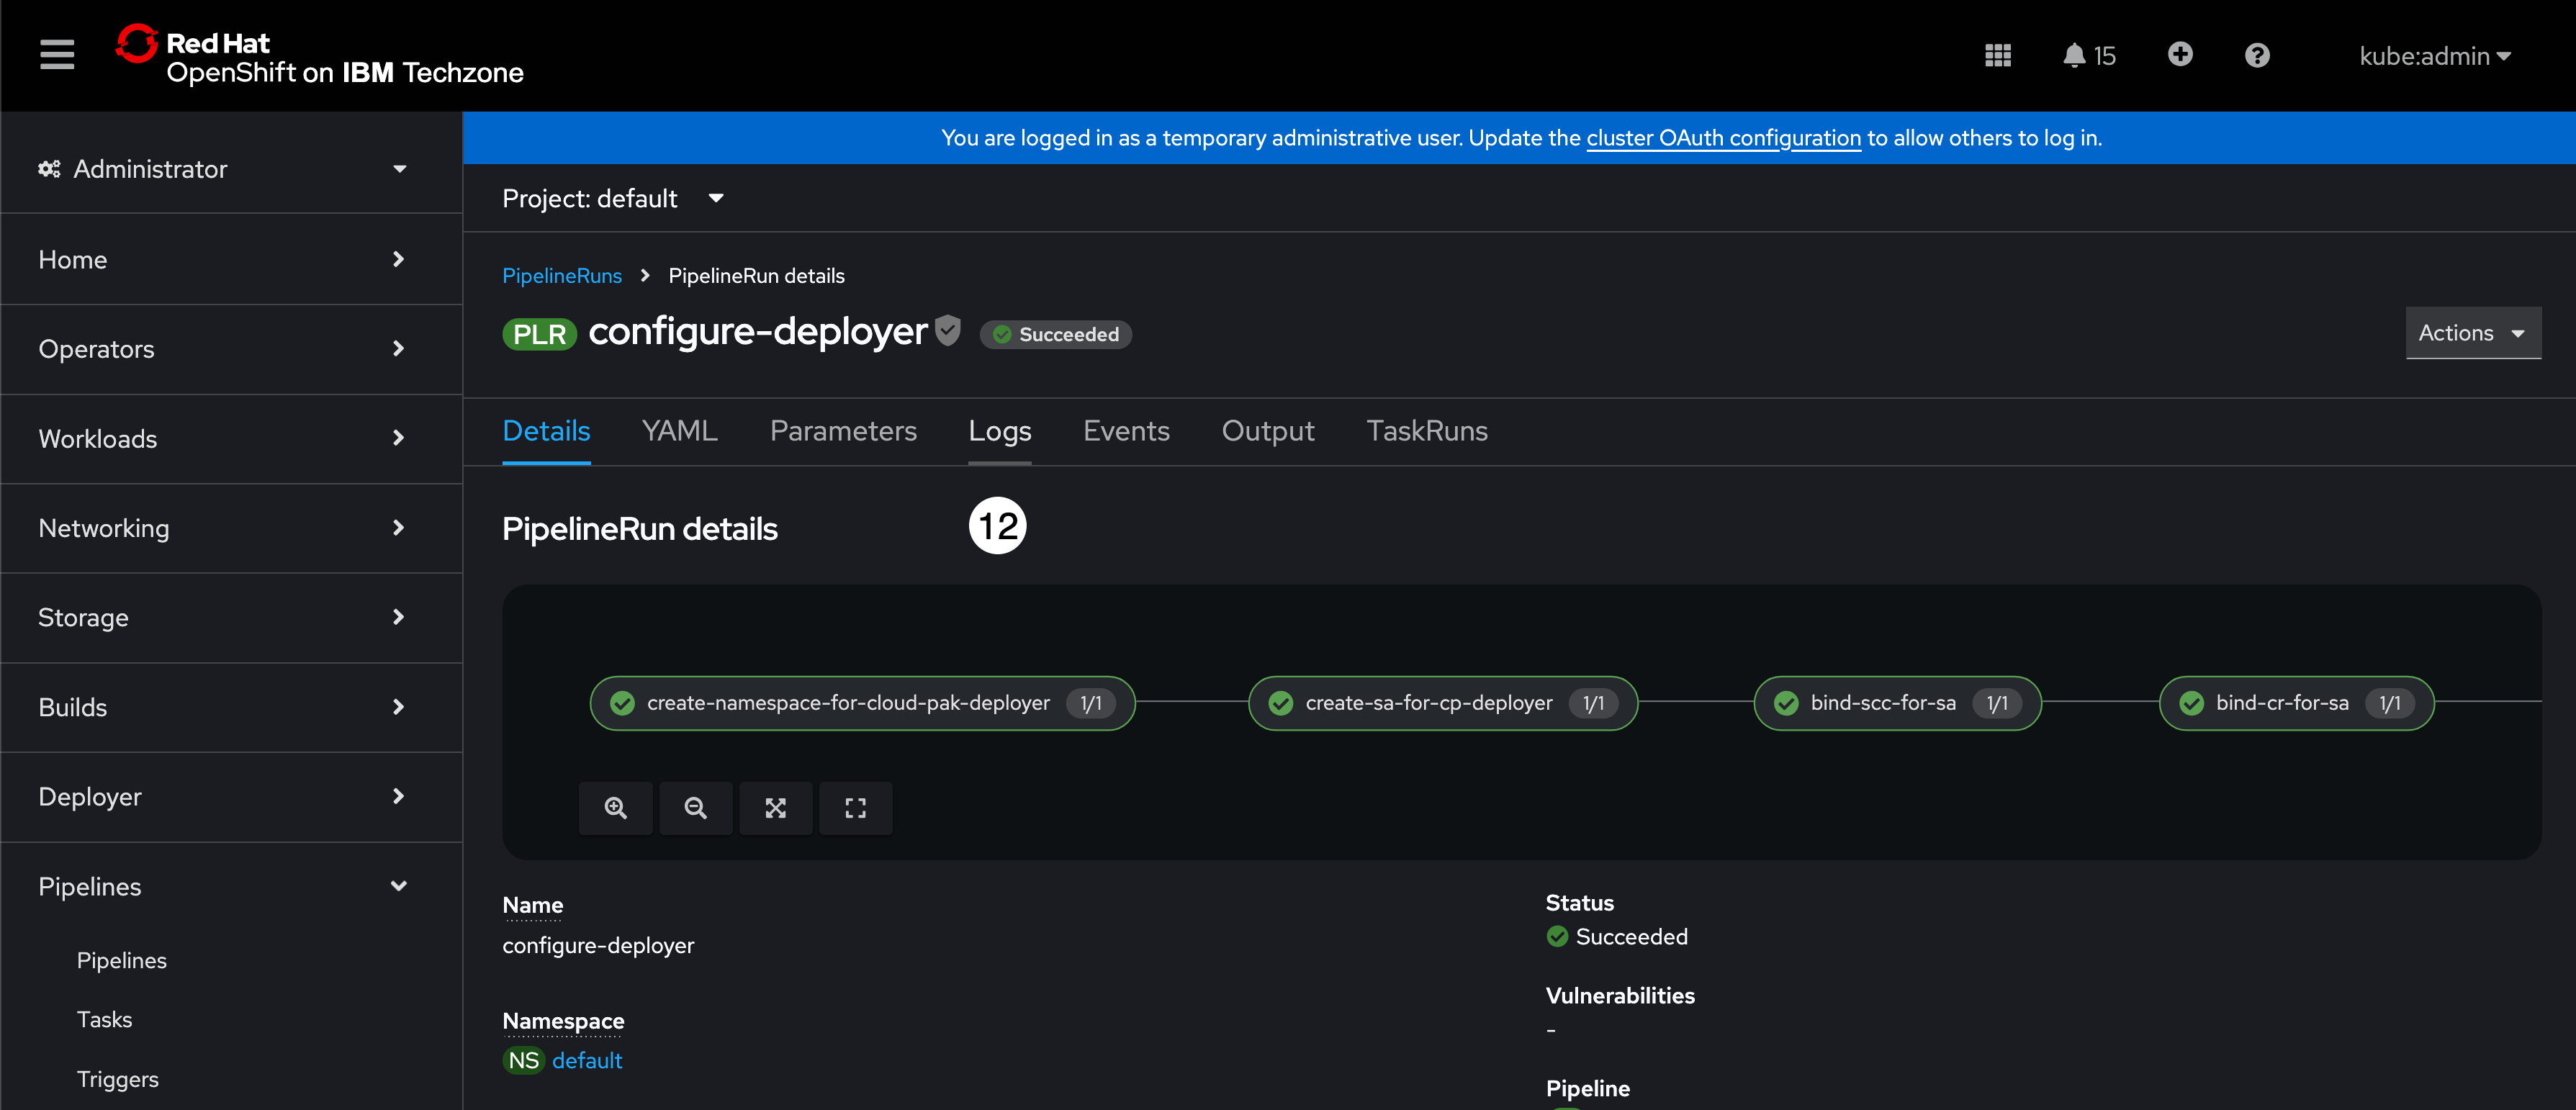2576x1110 pixels.
Task: Click the signed shield icon beside configure-deployer
Action: point(948,330)
